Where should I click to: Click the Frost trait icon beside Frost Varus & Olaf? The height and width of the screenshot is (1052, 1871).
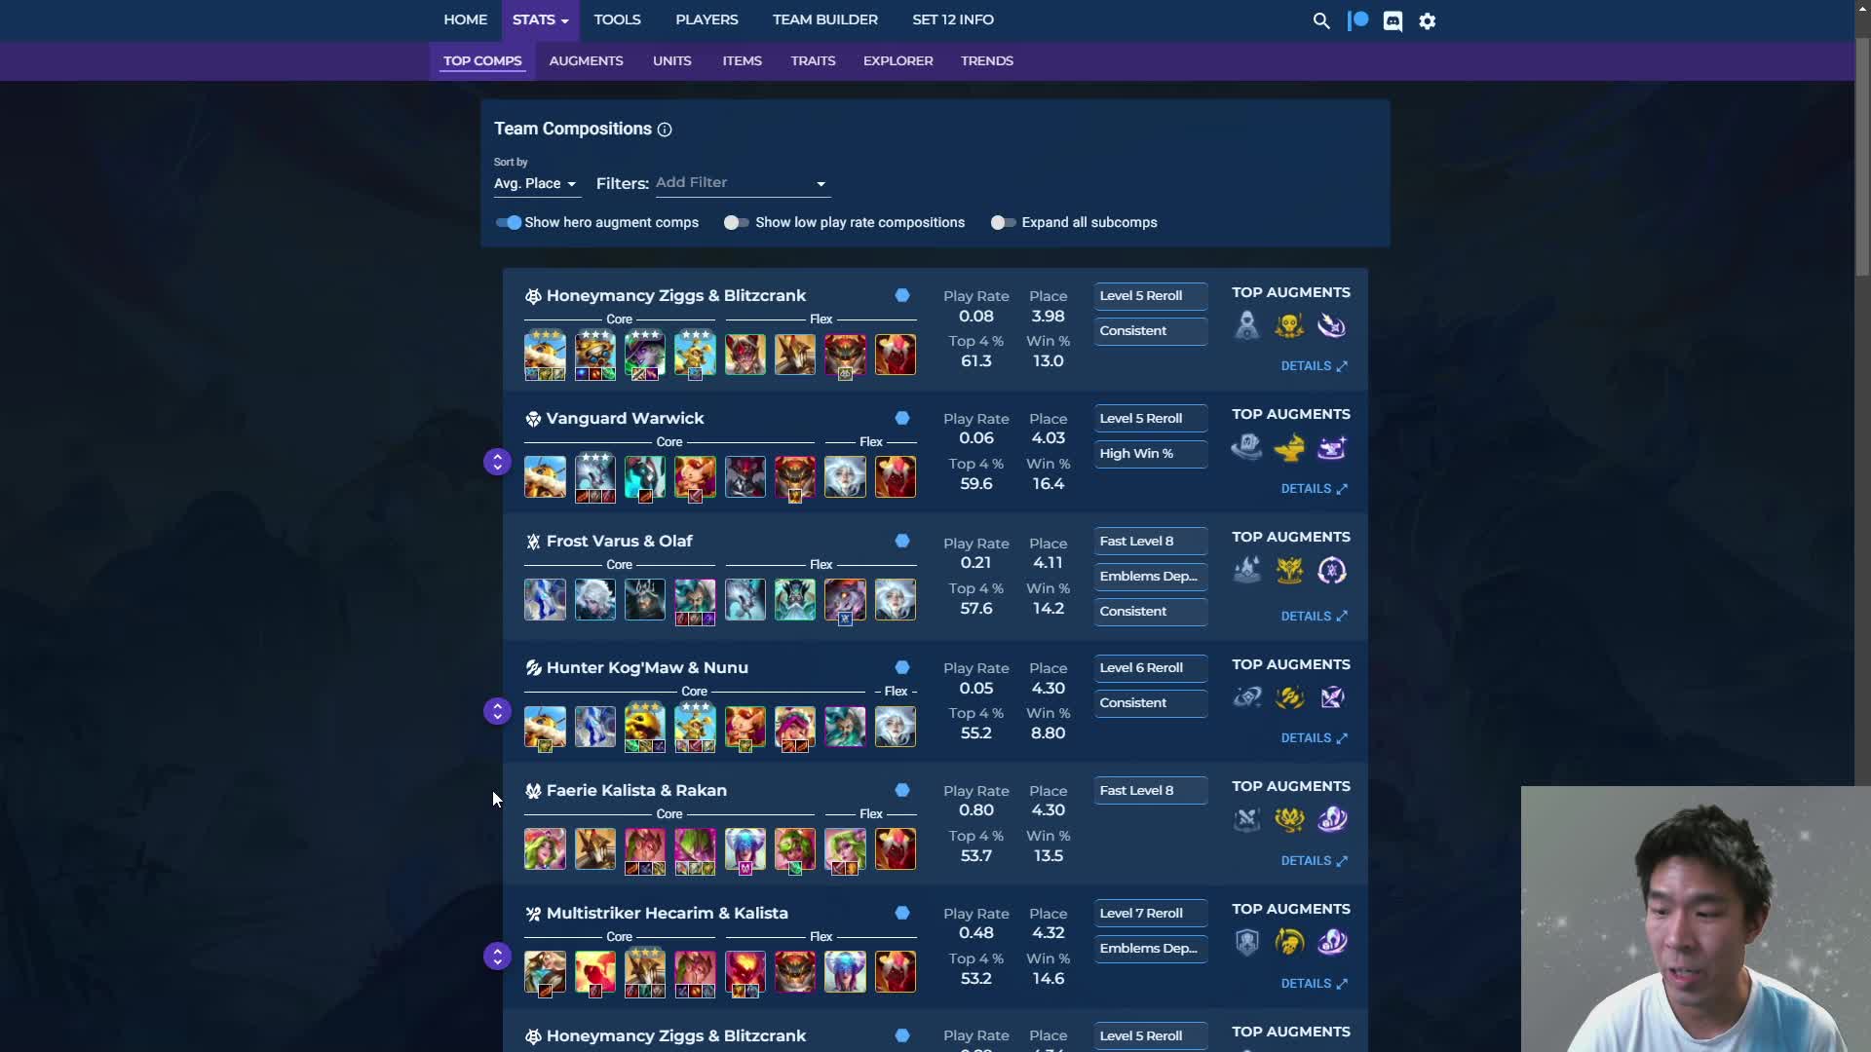(x=533, y=542)
